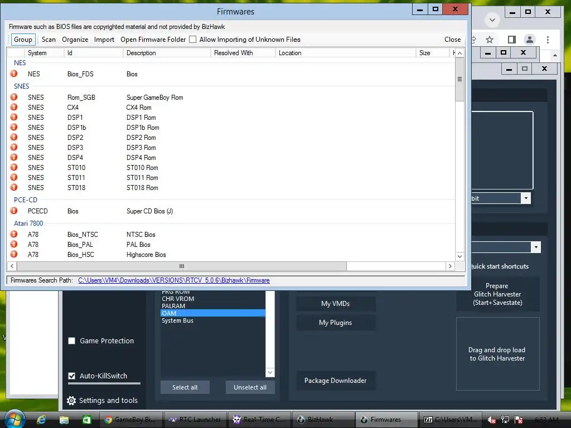Open My Plugins
Screen dimensions: 571x428
(335, 323)
